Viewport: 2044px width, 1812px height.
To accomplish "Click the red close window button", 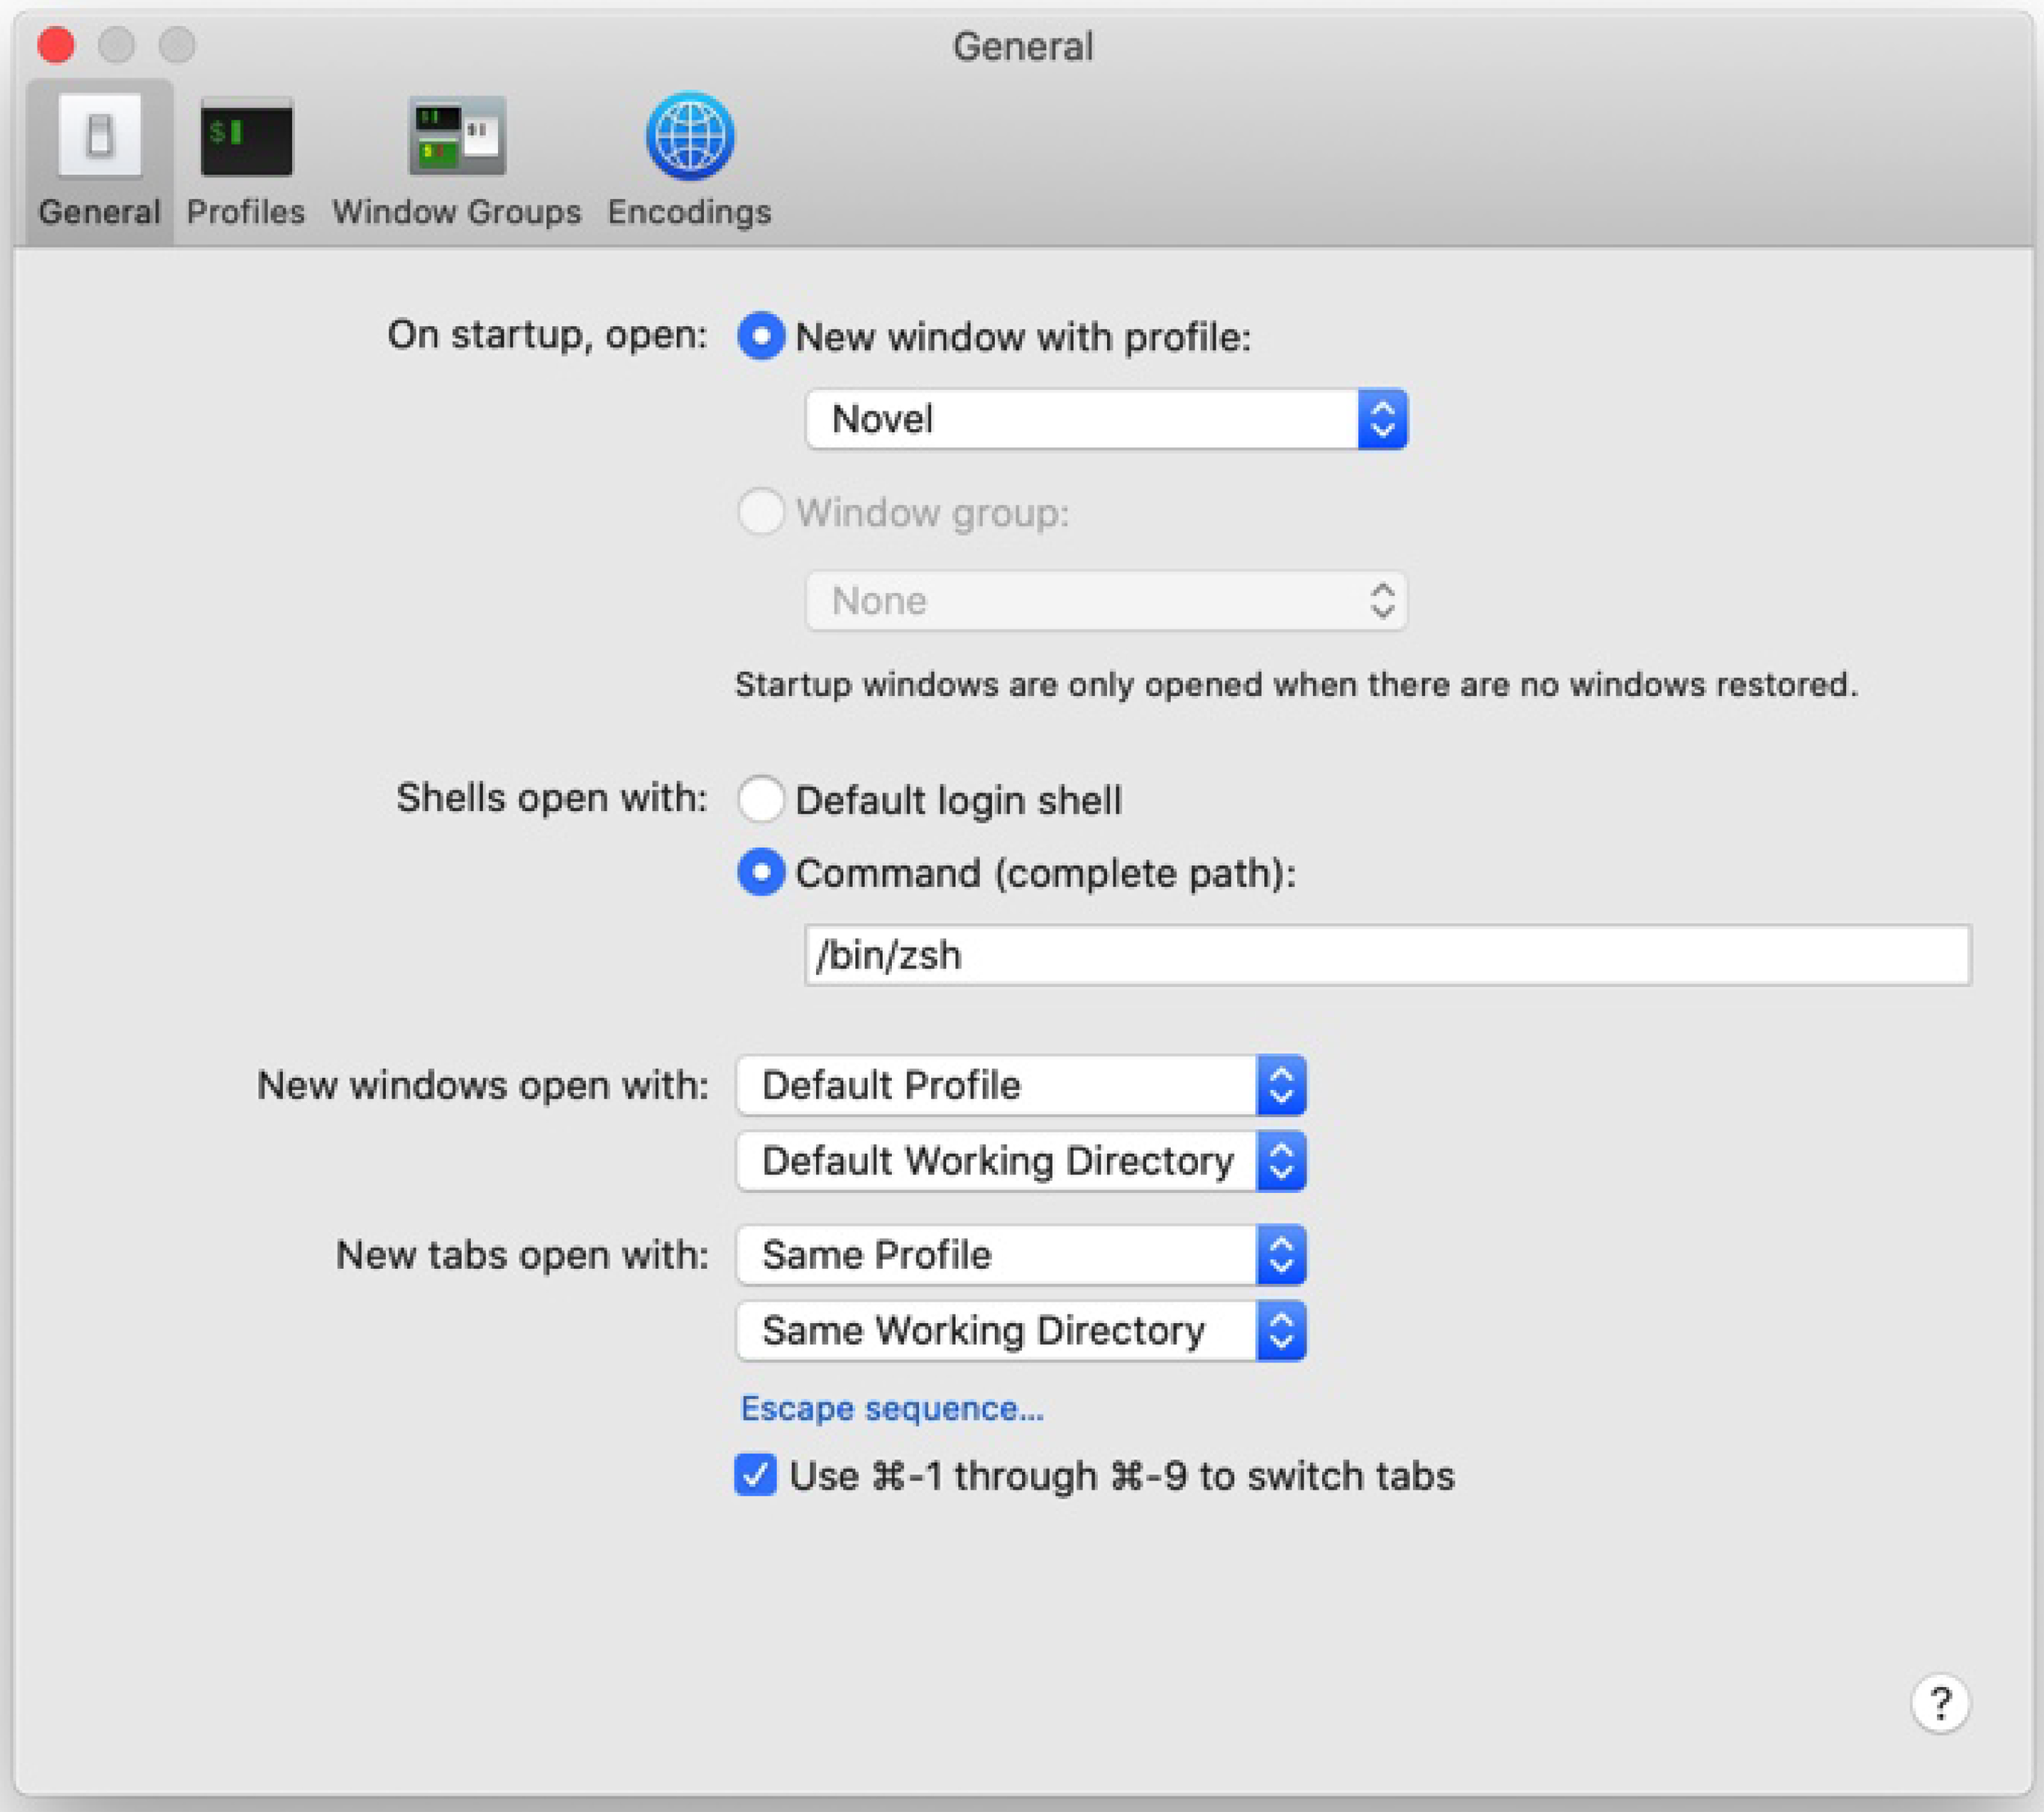I will click(x=56, y=45).
